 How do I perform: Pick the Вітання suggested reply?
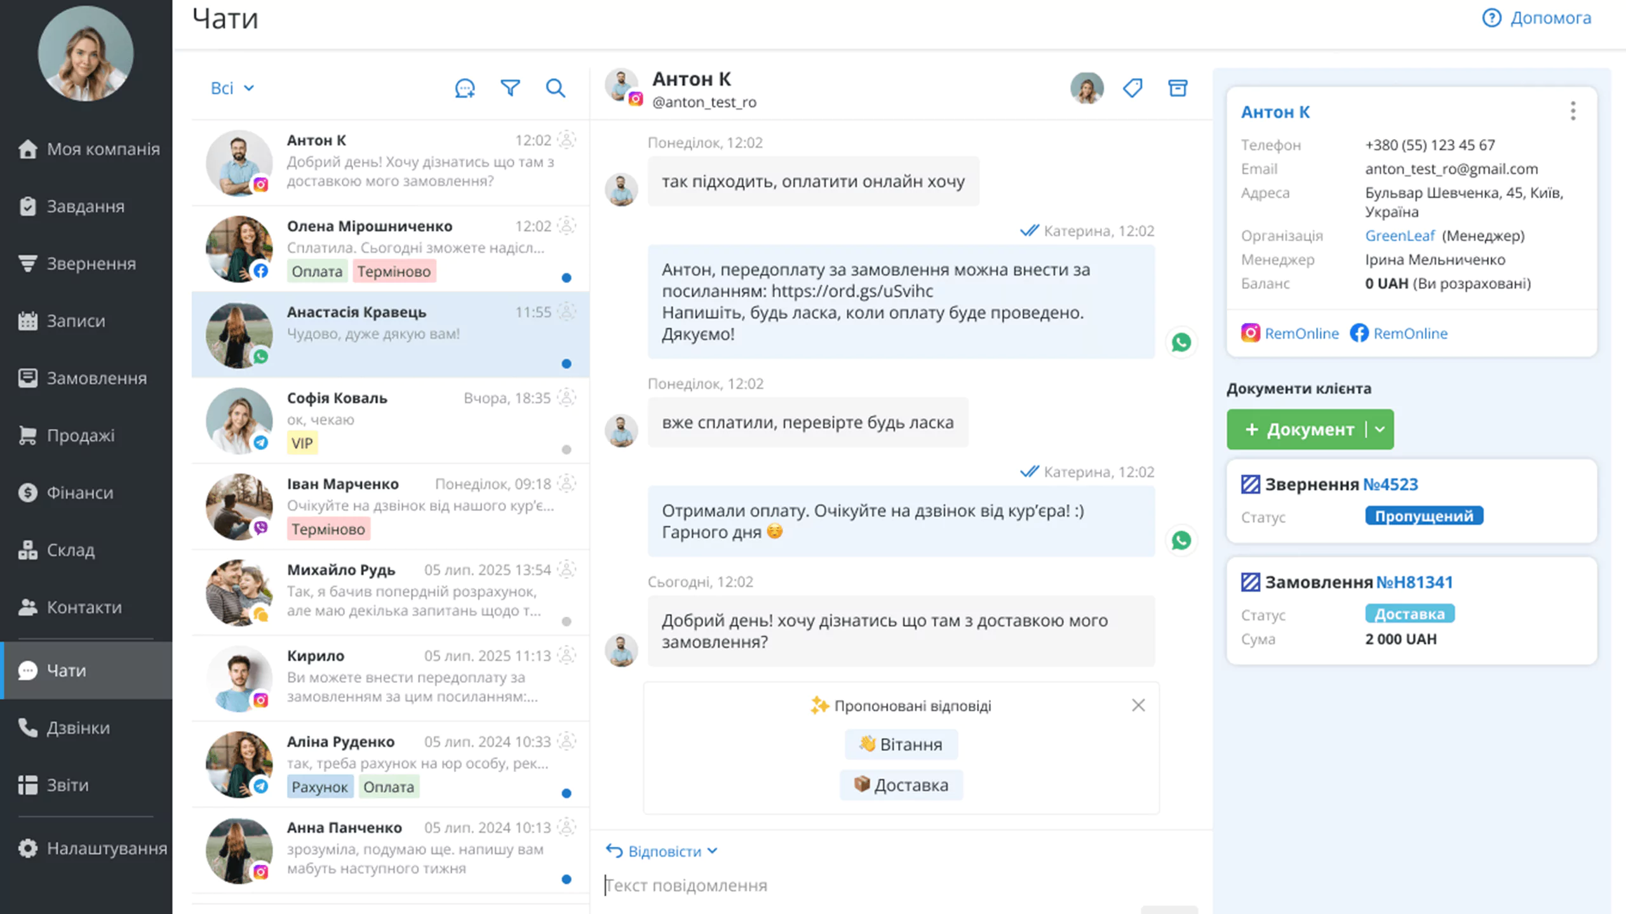point(901,745)
